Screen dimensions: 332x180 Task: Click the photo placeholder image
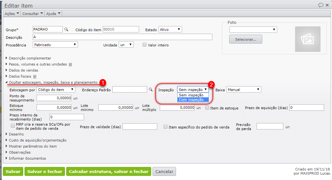[308, 39]
